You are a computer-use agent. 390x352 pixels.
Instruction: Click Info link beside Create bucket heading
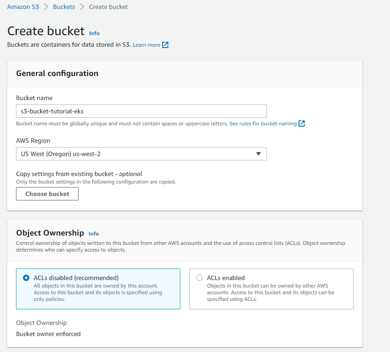94,33
